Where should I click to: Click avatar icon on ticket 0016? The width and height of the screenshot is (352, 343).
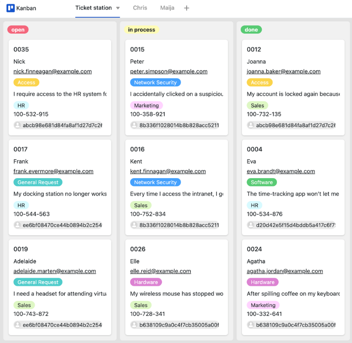pos(134,225)
